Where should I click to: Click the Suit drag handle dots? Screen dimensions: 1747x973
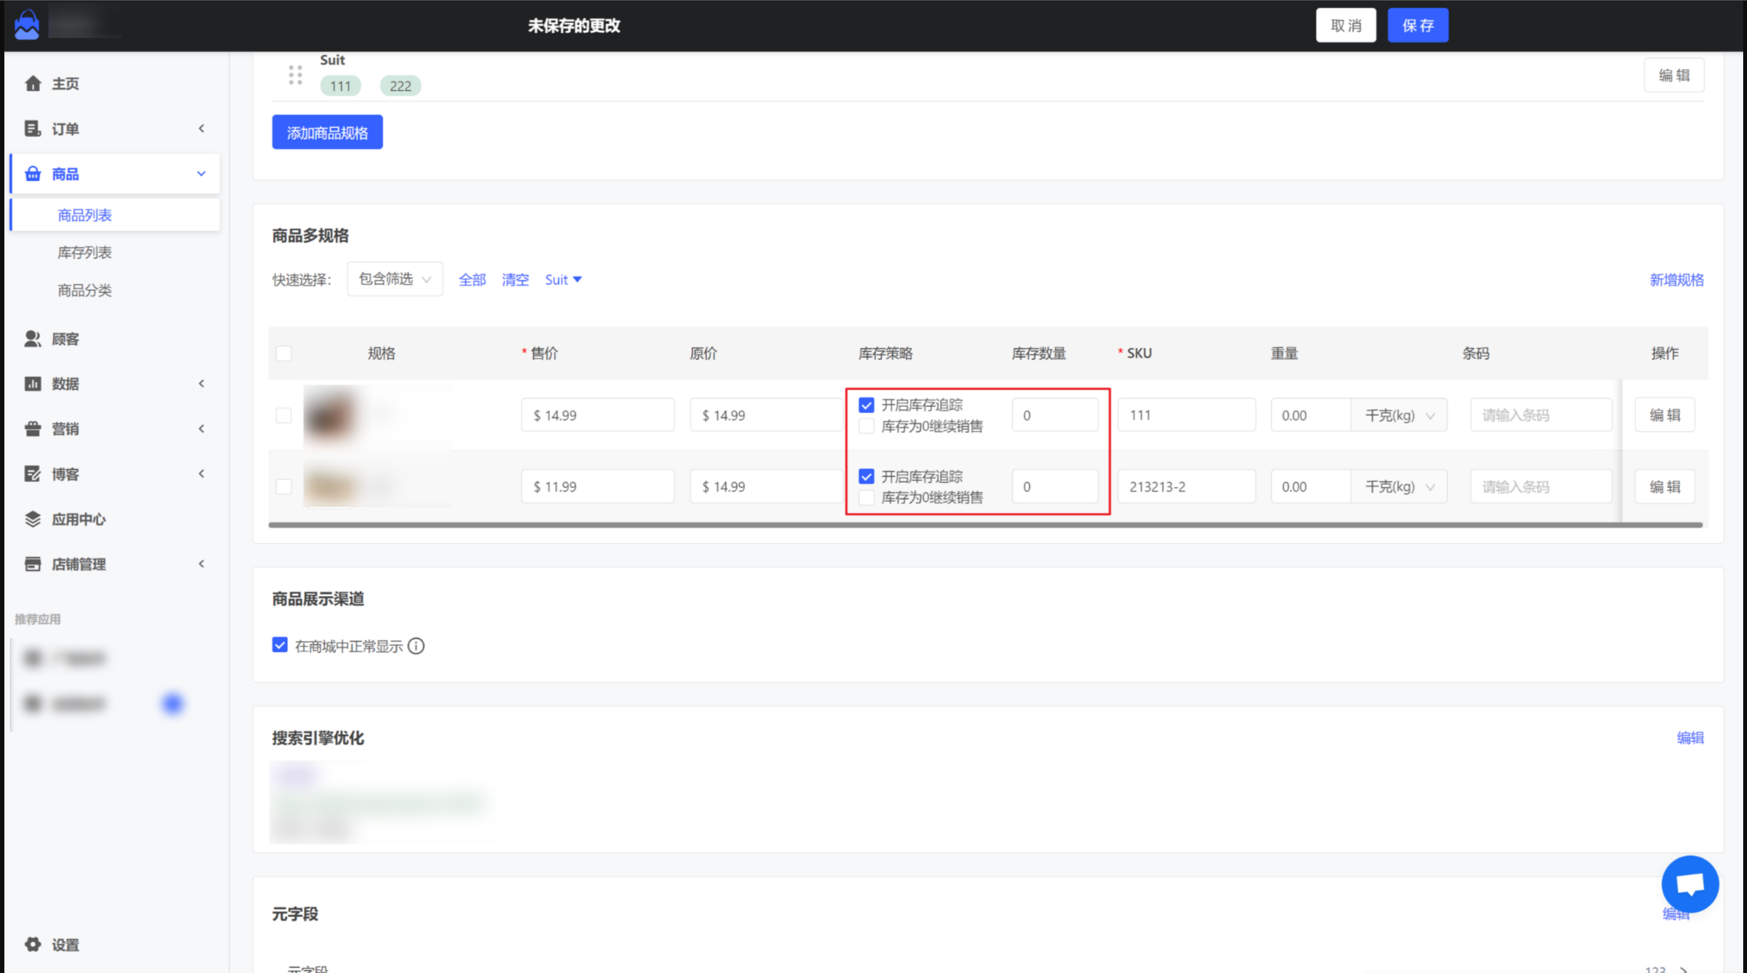[x=295, y=75]
